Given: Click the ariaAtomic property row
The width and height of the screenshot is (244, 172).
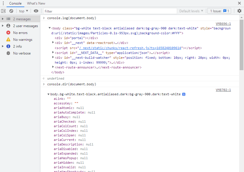Looking at the screenshot, I should (69, 108).
